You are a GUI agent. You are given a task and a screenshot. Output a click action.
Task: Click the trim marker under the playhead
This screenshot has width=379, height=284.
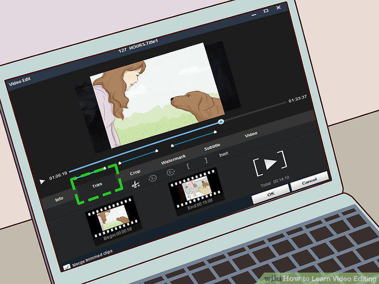tap(215, 132)
